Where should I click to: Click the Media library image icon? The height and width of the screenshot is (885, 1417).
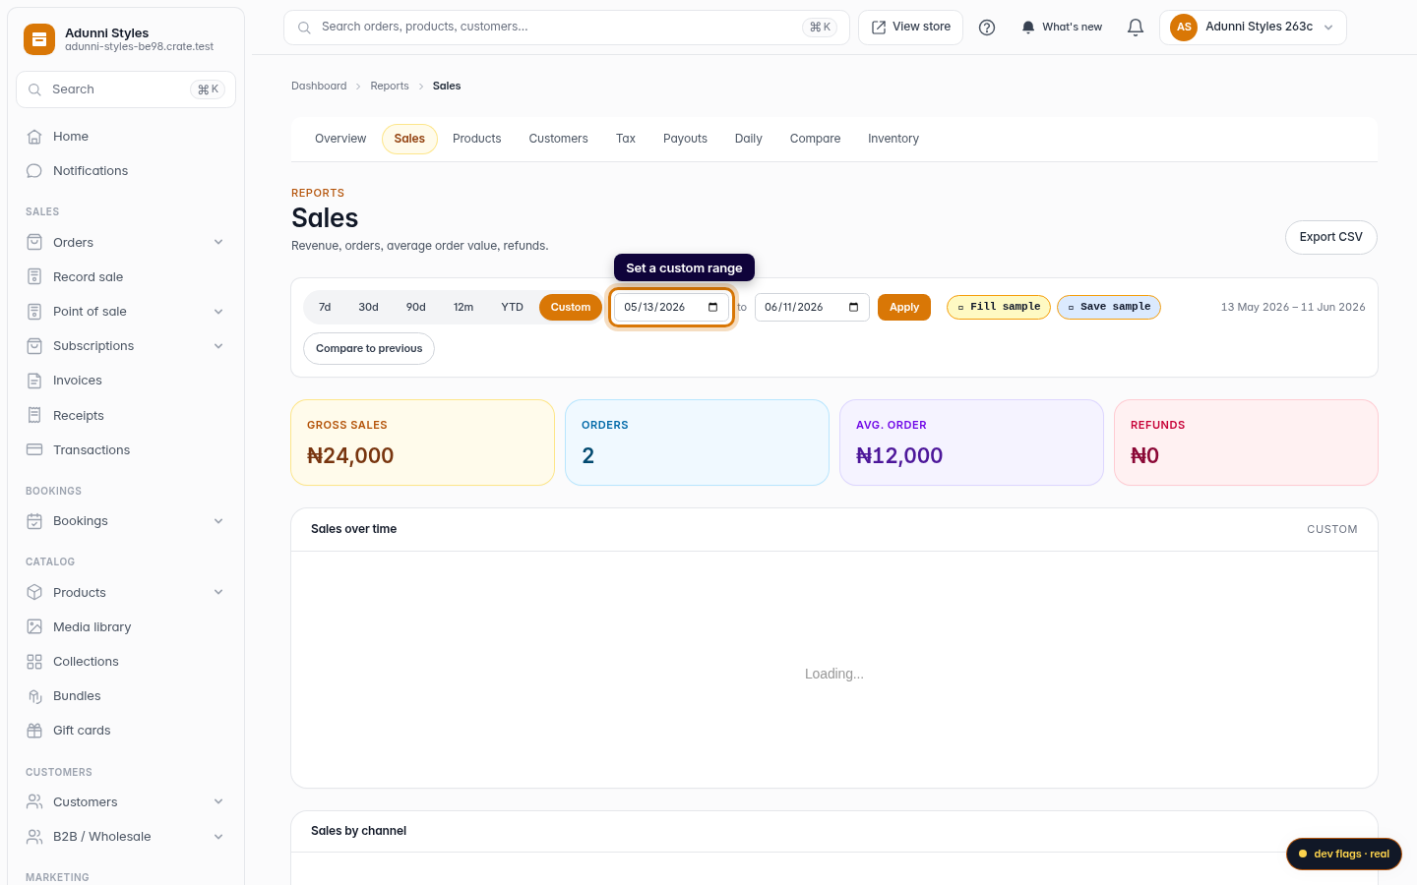(34, 627)
